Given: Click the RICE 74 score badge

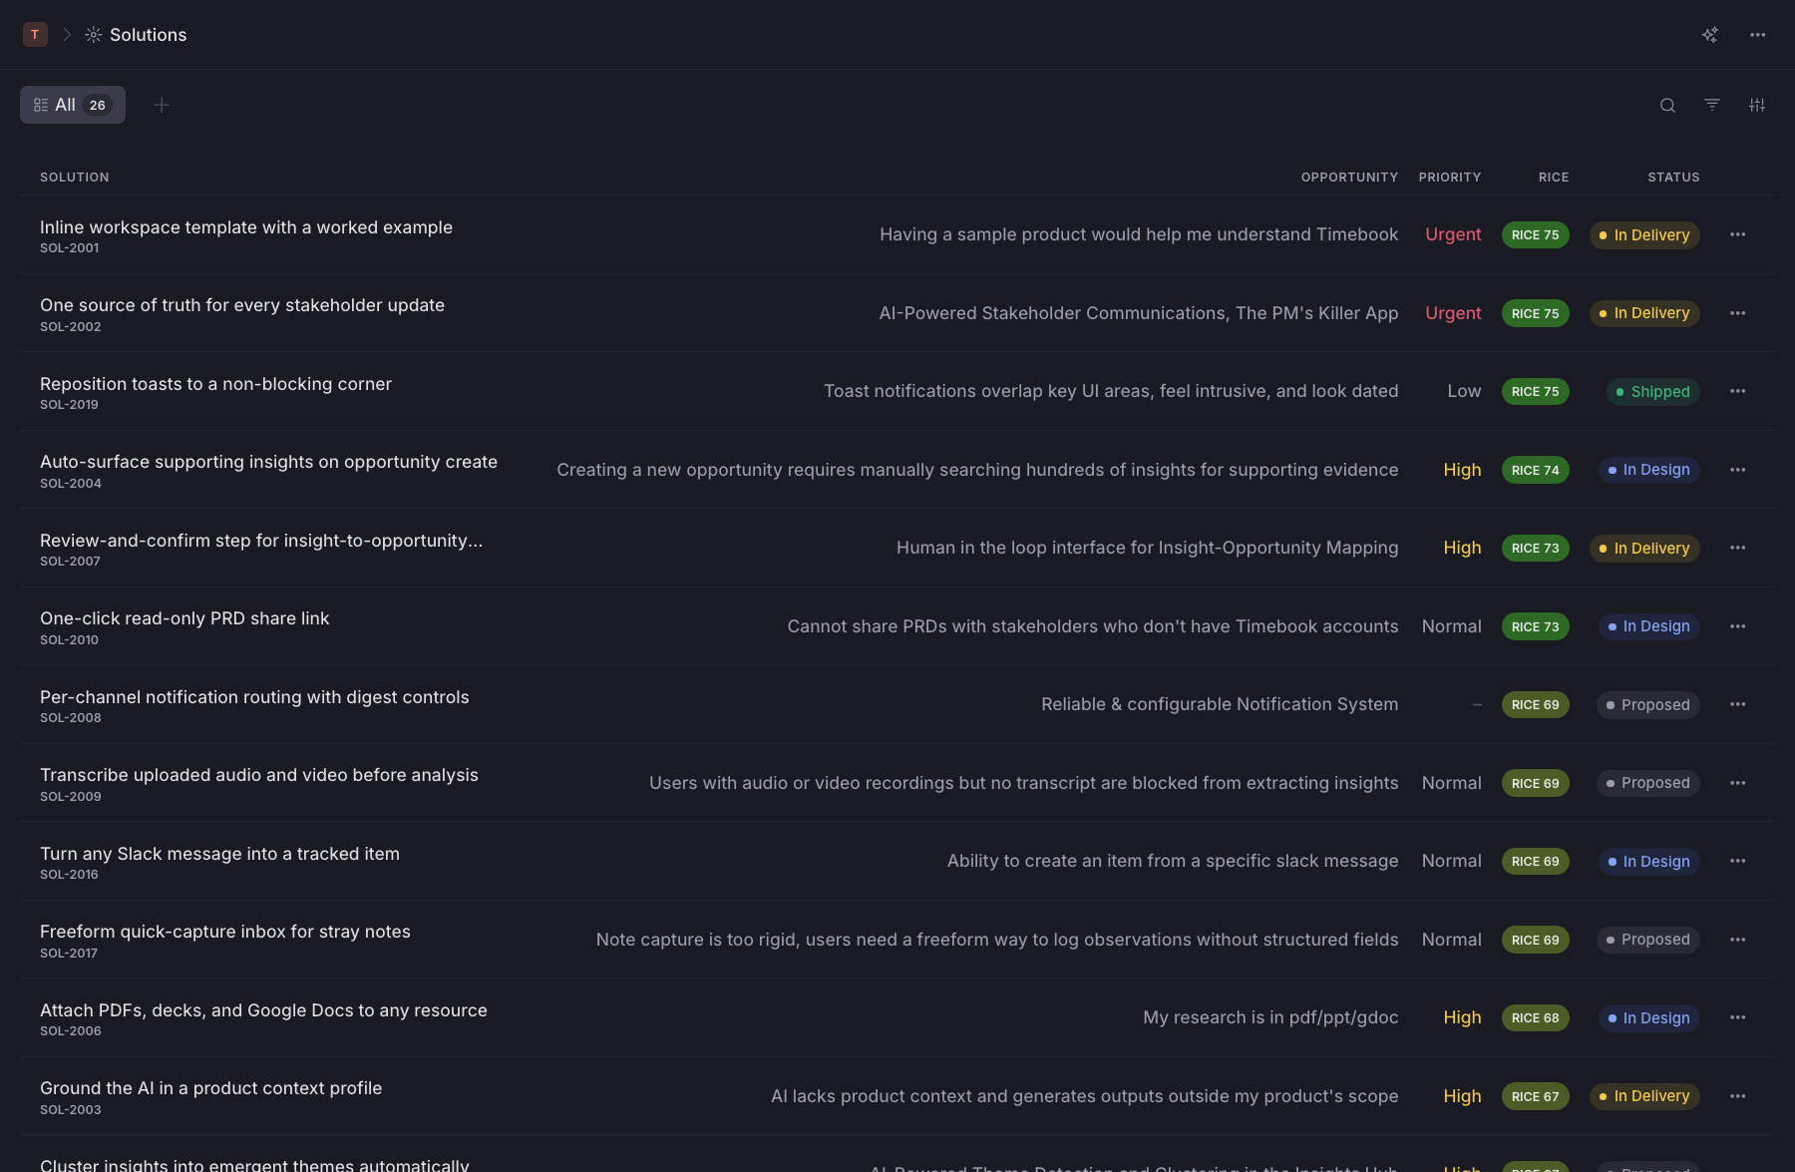Looking at the screenshot, I should point(1536,470).
